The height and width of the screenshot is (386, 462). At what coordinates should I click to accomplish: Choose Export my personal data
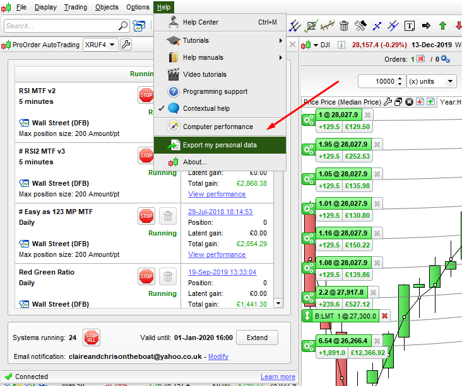tap(220, 145)
